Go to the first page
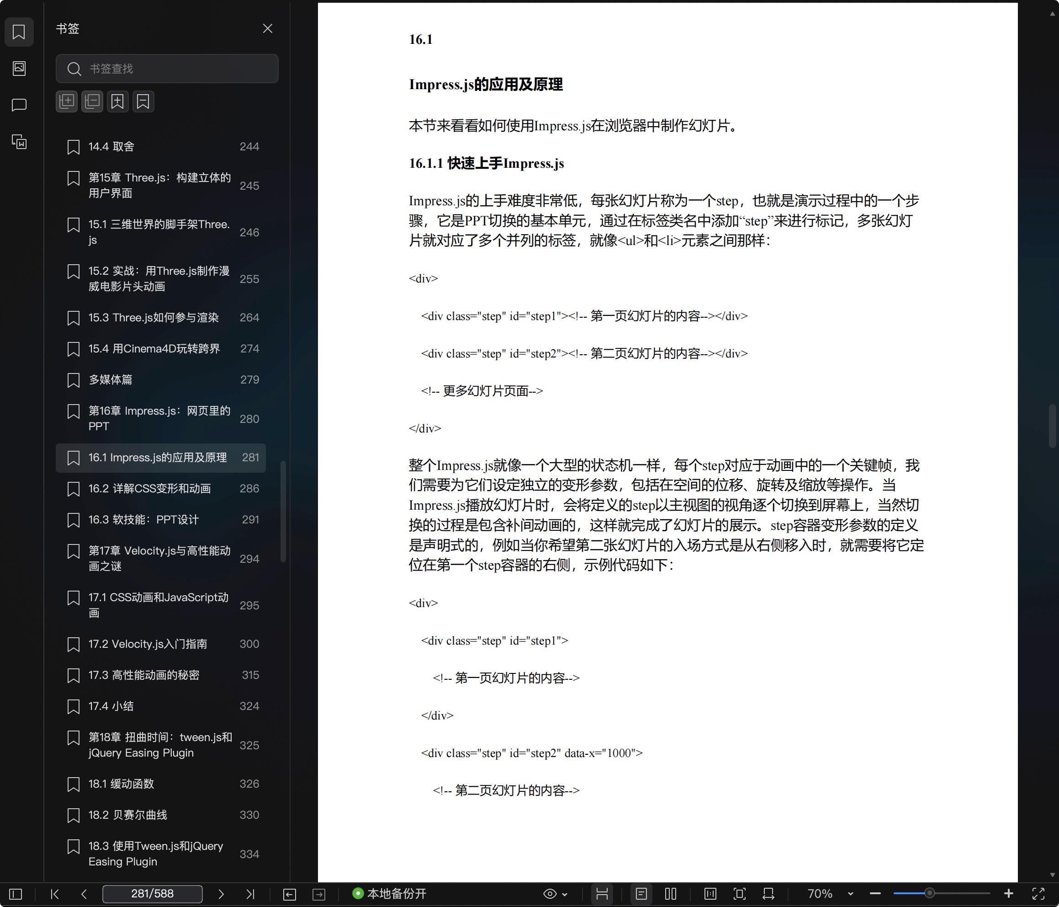The width and height of the screenshot is (1059, 907). (55, 894)
